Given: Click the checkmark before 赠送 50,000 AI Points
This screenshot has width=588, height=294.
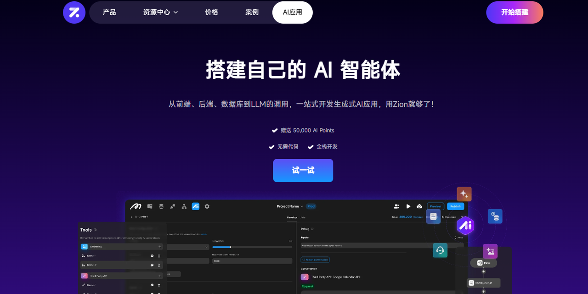Looking at the screenshot, I should coord(275,130).
